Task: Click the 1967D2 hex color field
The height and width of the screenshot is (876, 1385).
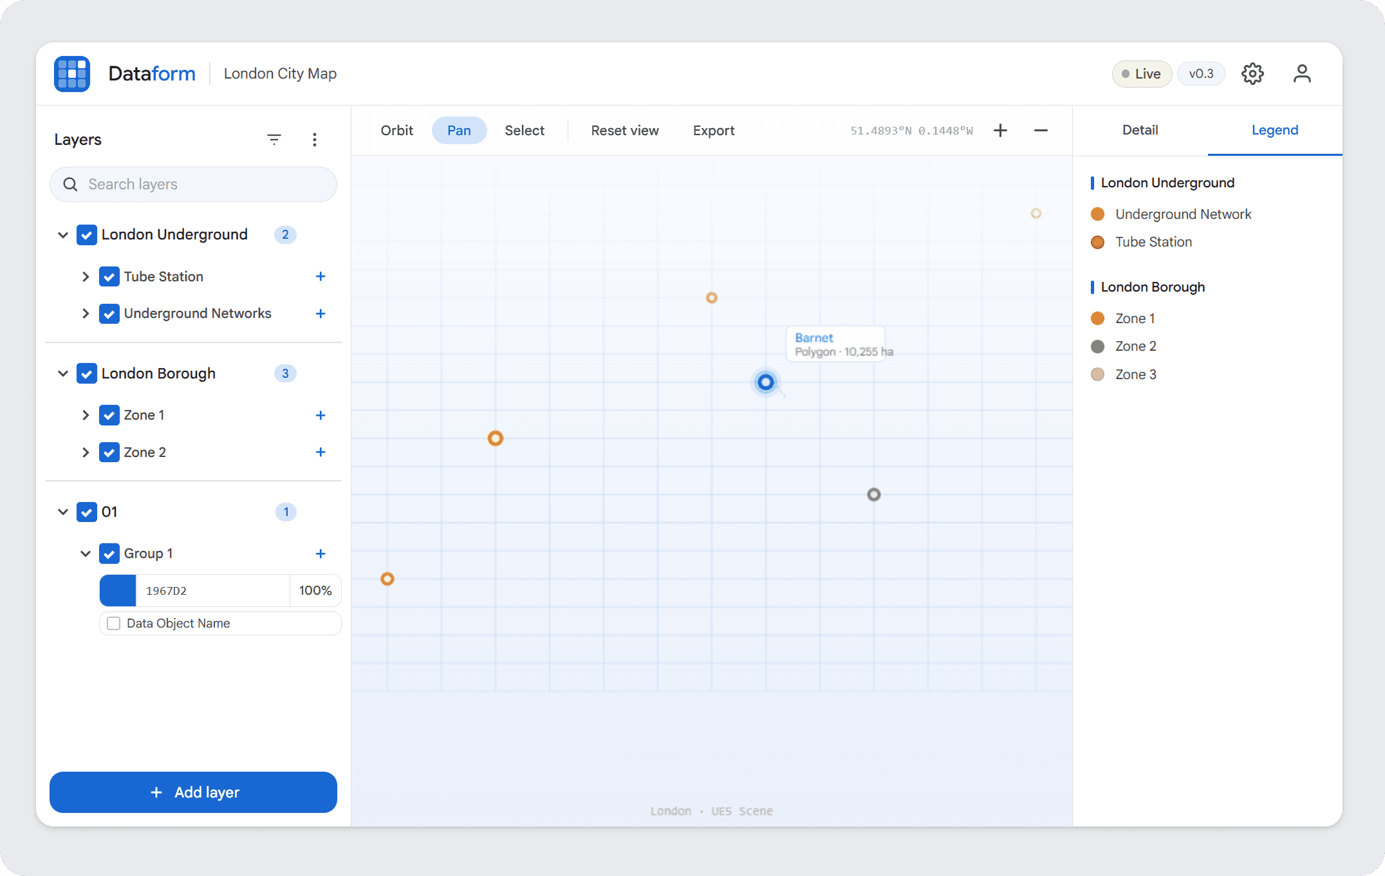Action: tap(212, 591)
